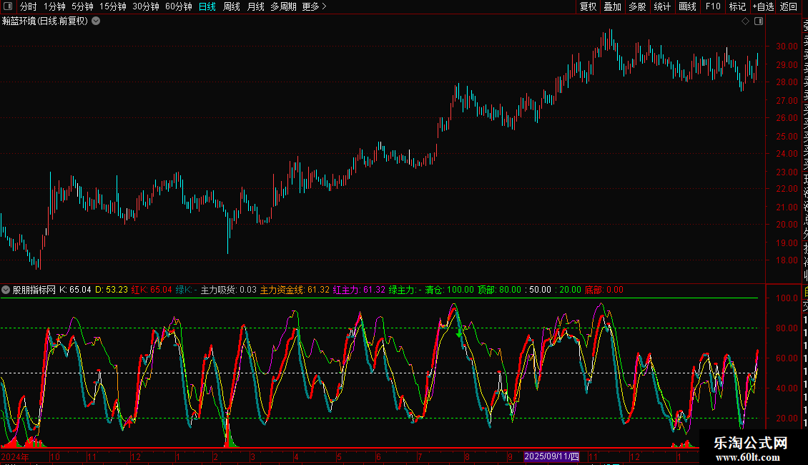Click the month 8 marker on the date axis

(467, 456)
